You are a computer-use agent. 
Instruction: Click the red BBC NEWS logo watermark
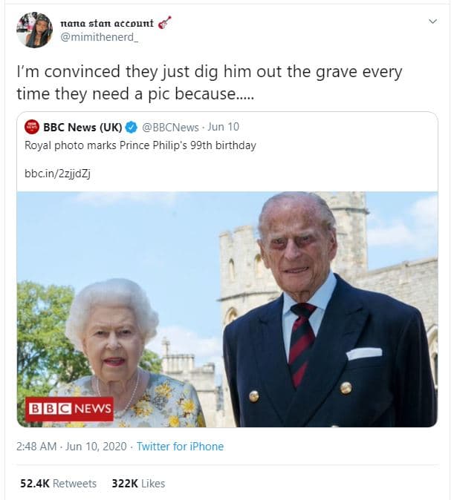(70, 408)
